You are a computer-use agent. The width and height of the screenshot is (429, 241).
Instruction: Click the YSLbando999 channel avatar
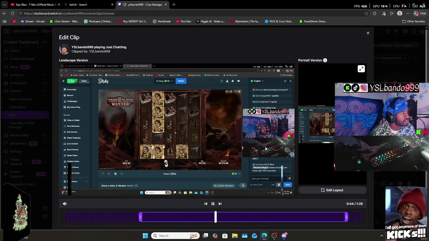tap(64, 49)
